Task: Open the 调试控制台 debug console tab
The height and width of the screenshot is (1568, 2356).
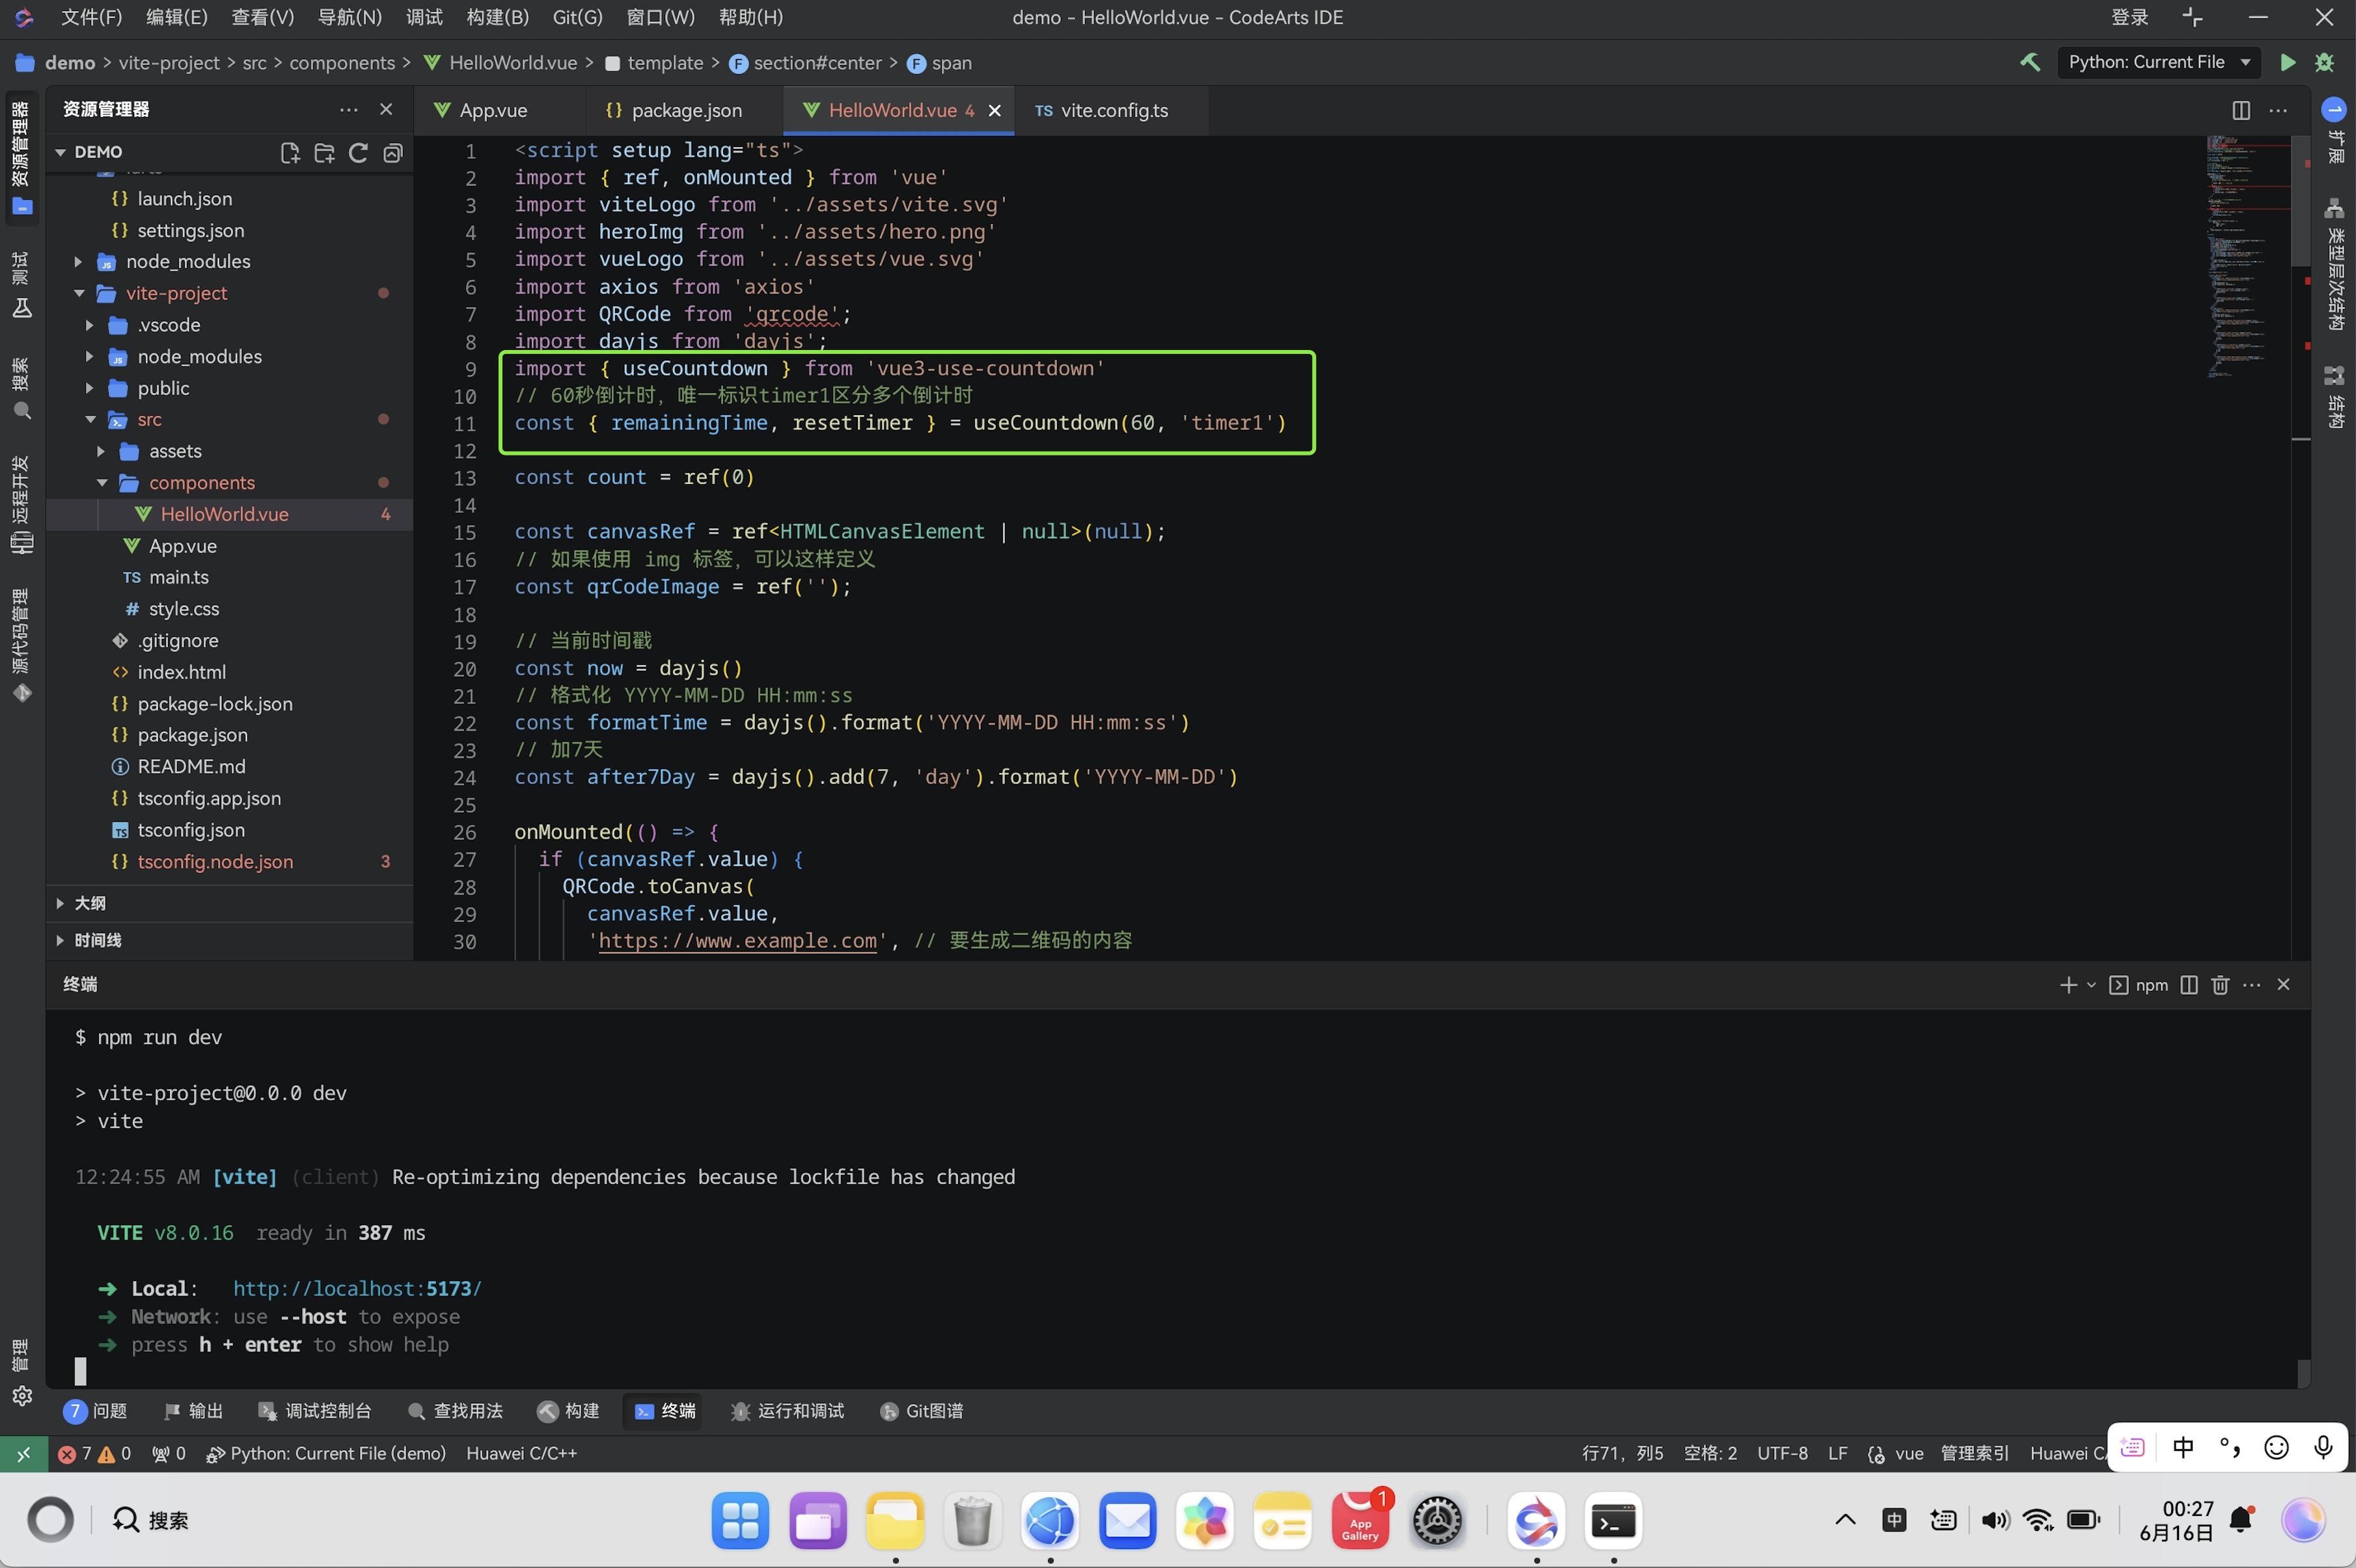Action: 316,1411
